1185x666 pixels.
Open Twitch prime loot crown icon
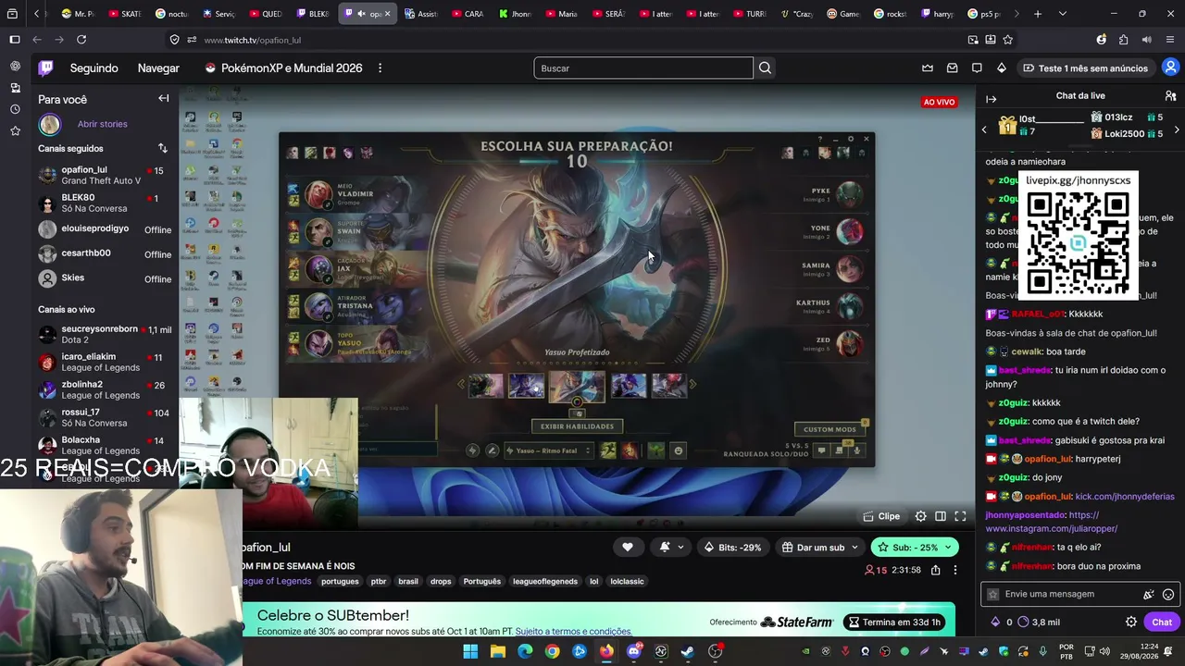[x=928, y=68]
